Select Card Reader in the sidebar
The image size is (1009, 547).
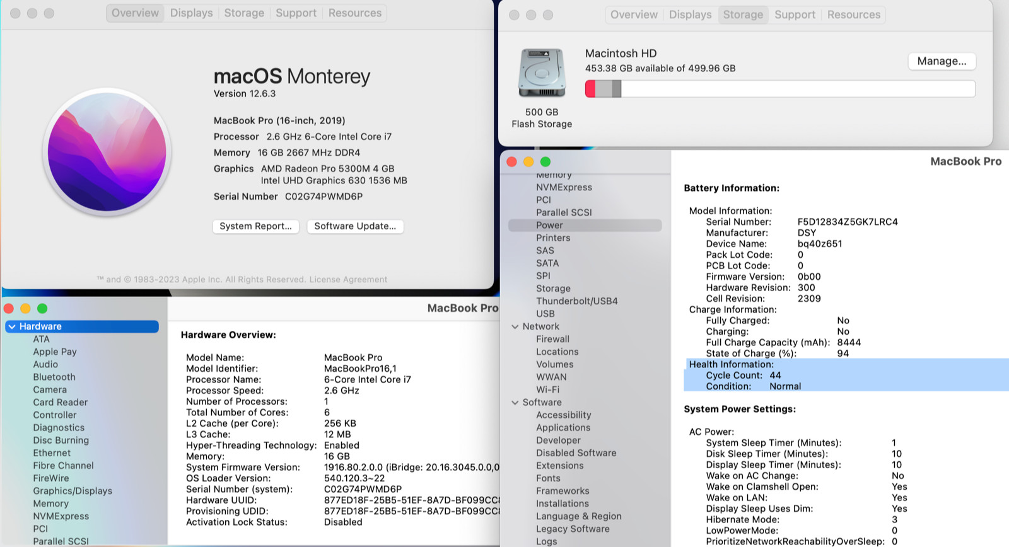(61, 402)
